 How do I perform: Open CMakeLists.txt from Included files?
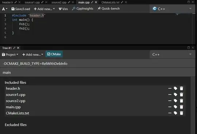point(18,113)
